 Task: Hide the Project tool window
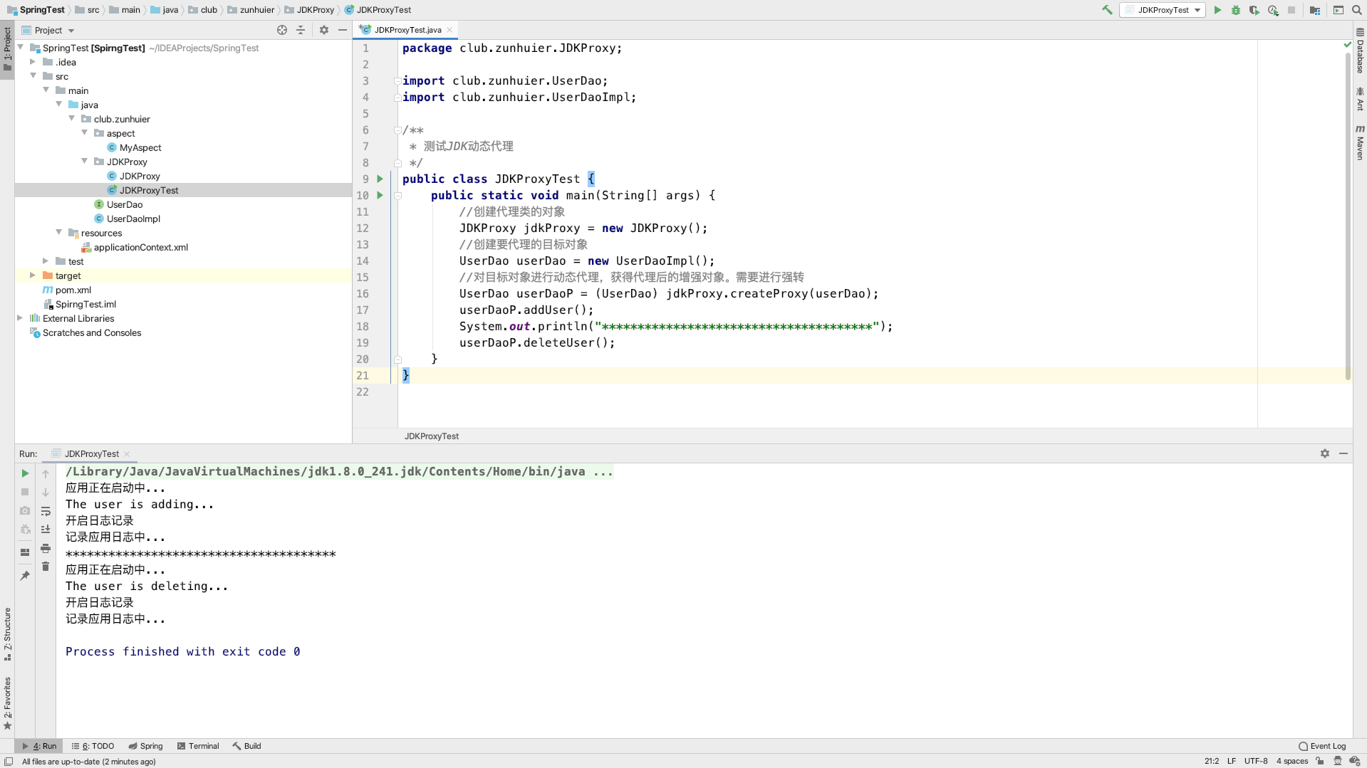click(343, 30)
